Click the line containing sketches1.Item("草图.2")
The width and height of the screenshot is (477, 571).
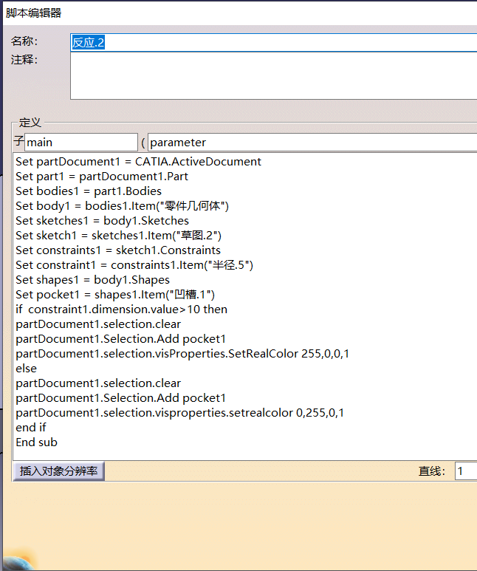[118, 236]
